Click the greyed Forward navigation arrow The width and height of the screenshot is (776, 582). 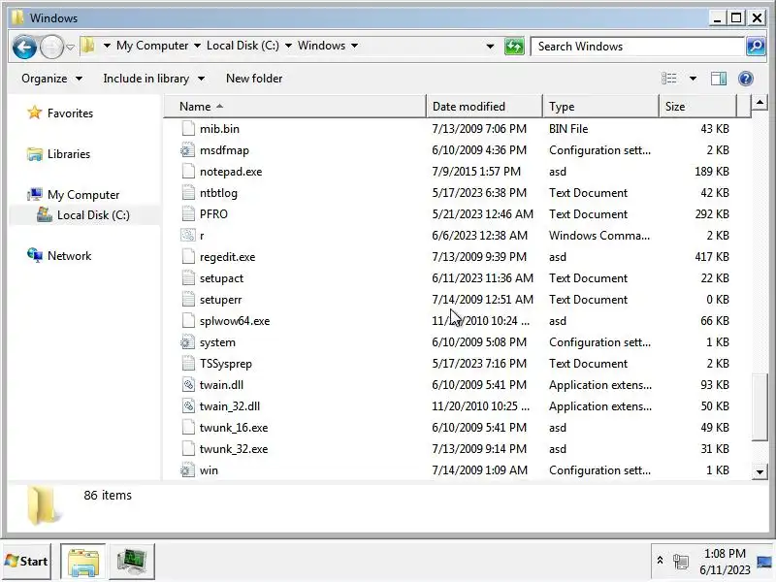(x=51, y=47)
